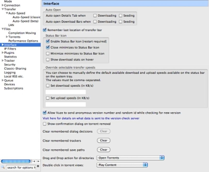Clear the search box with the X icon
This screenshot has height=172, width=209.
pyautogui.click(x=38, y=166)
